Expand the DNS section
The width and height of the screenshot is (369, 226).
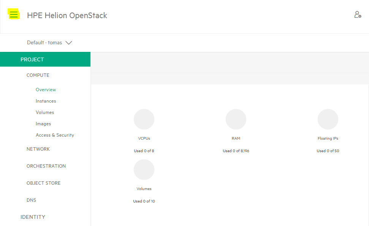[x=31, y=200]
